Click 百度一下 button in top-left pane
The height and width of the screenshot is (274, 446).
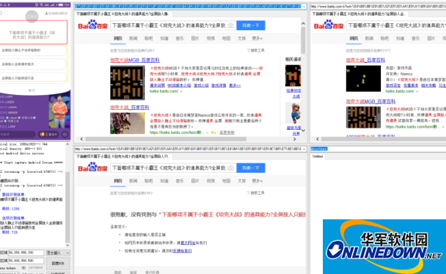coord(250,25)
